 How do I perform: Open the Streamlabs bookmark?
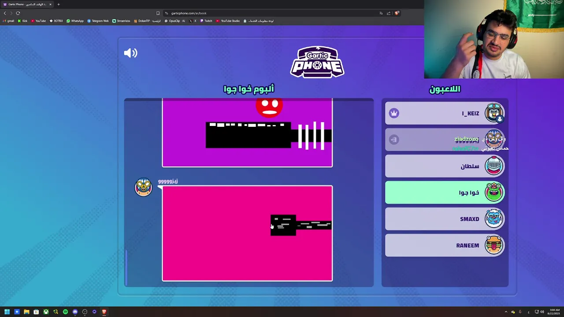point(121,21)
